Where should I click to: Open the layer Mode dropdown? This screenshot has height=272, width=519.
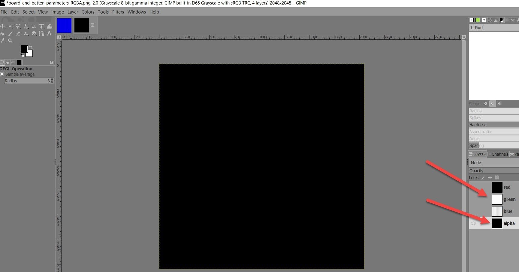(493, 163)
